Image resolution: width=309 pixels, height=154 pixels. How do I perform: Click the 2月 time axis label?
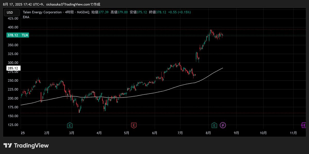point(47,133)
